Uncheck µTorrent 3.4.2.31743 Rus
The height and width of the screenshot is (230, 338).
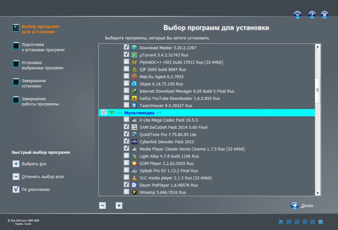coord(126,54)
